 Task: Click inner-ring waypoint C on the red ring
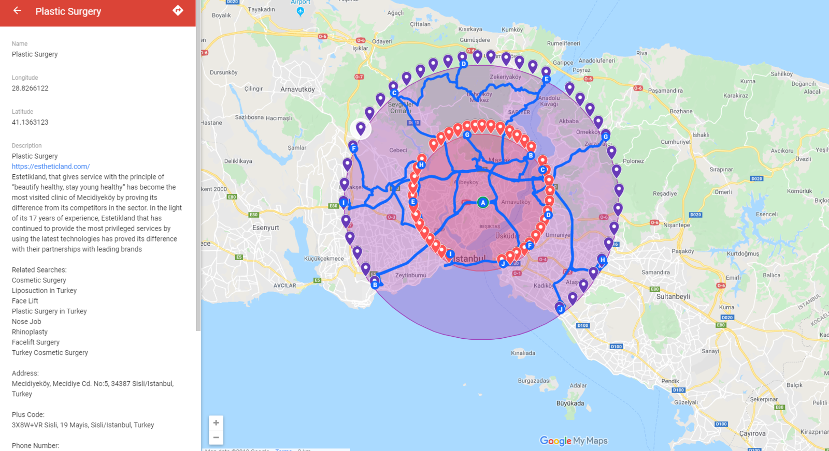click(542, 170)
